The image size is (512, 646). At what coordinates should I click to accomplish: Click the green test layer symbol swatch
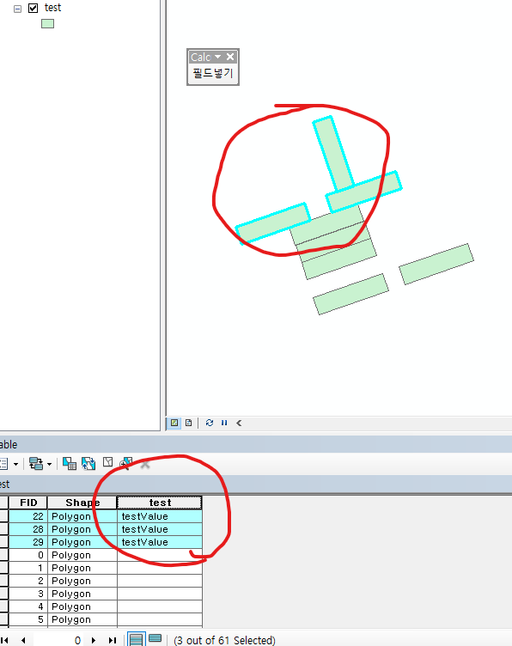click(x=47, y=24)
